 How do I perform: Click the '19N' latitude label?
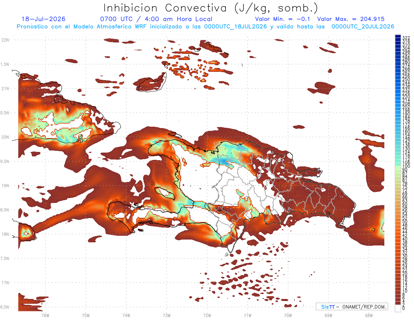[x=5, y=185]
